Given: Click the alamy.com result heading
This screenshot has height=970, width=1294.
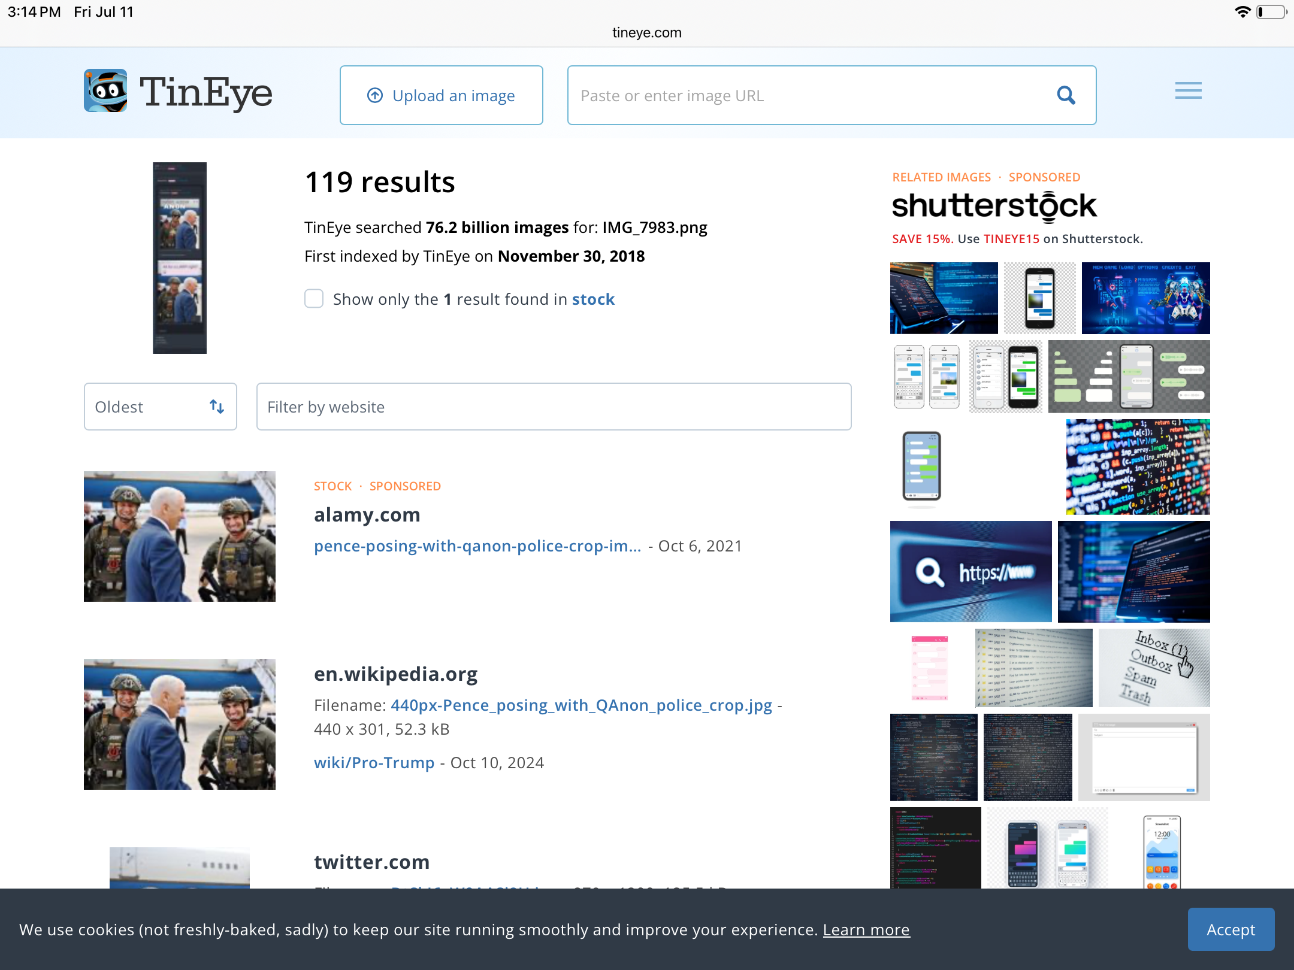Looking at the screenshot, I should click(367, 514).
